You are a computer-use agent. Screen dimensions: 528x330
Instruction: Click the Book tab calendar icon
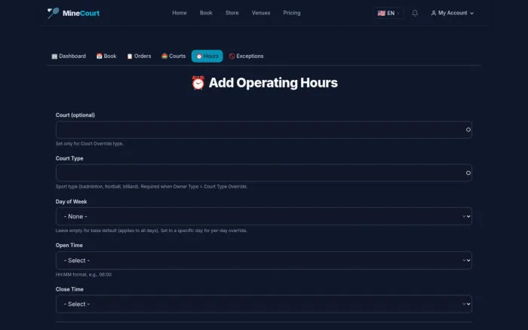(x=99, y=57)
